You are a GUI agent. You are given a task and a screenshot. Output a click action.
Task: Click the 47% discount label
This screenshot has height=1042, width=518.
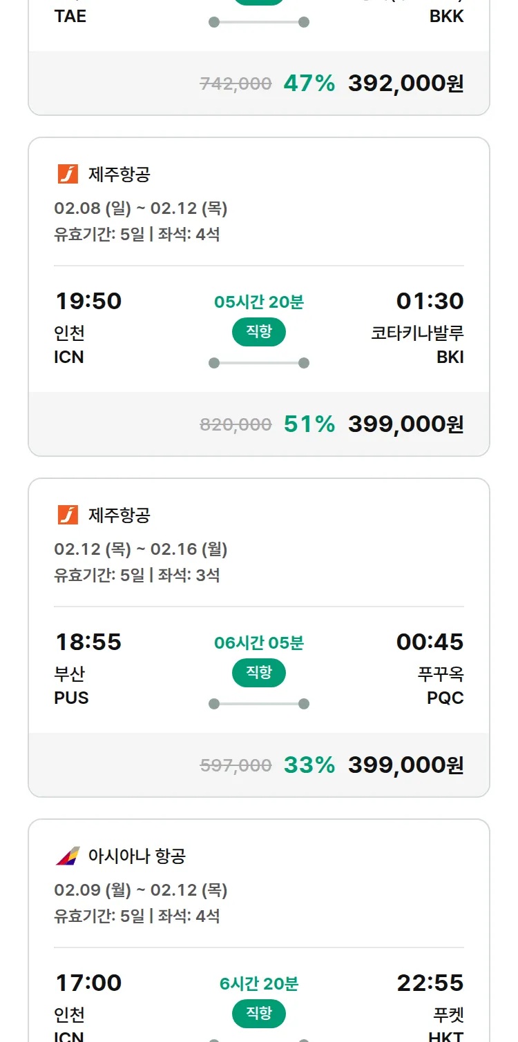pos(309,83)
